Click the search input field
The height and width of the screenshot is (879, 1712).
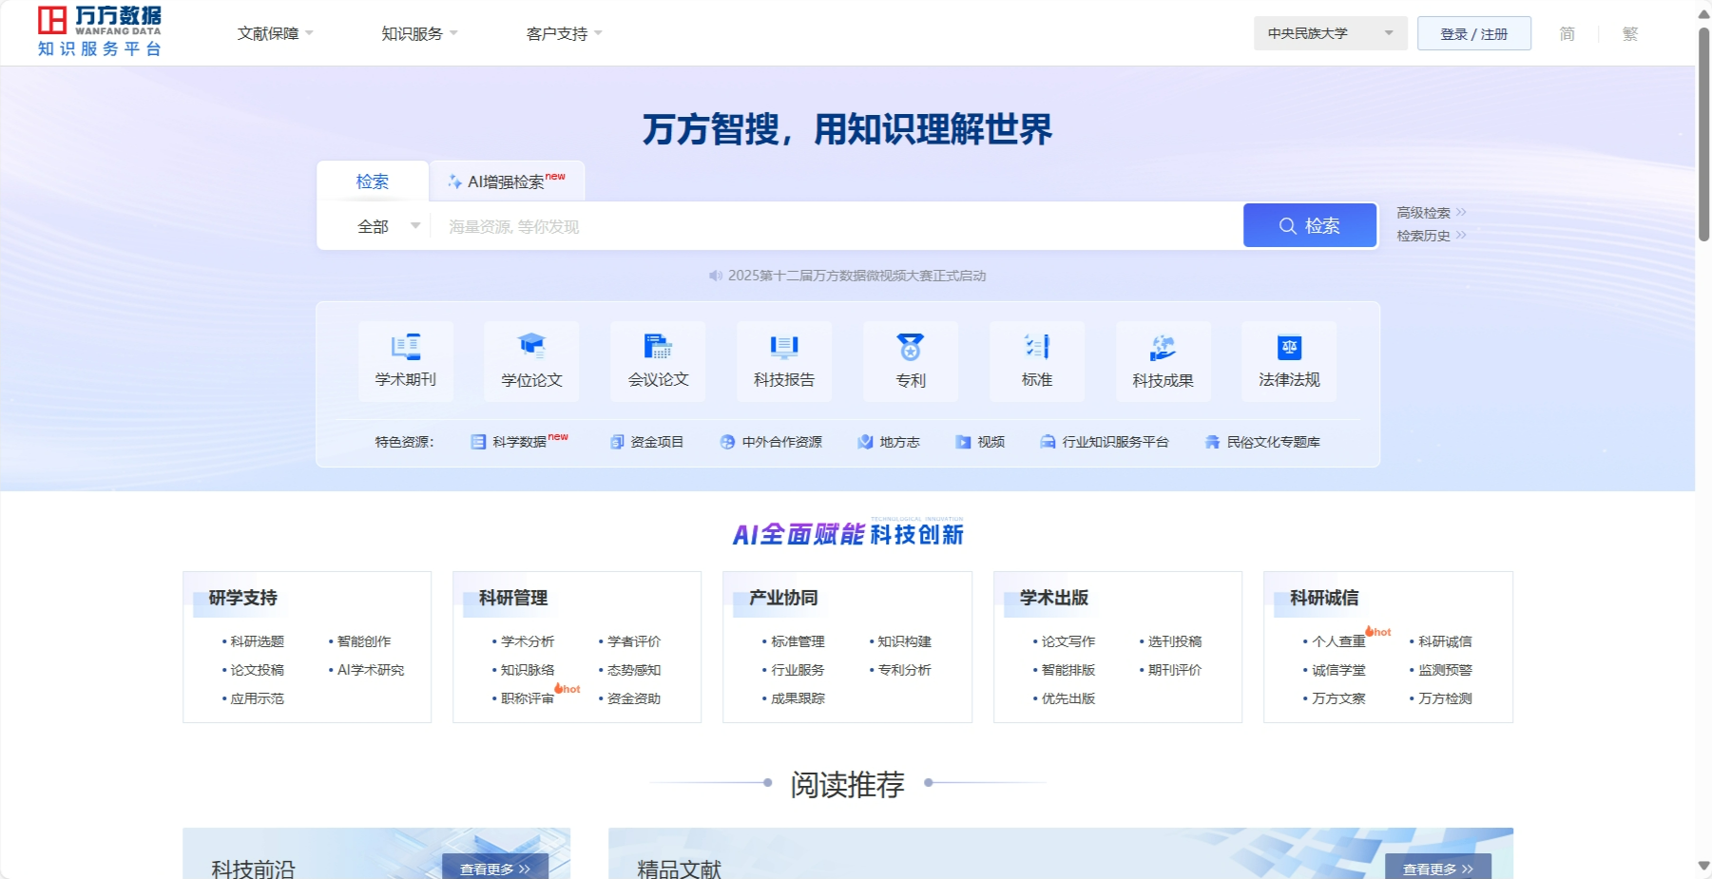837,226
